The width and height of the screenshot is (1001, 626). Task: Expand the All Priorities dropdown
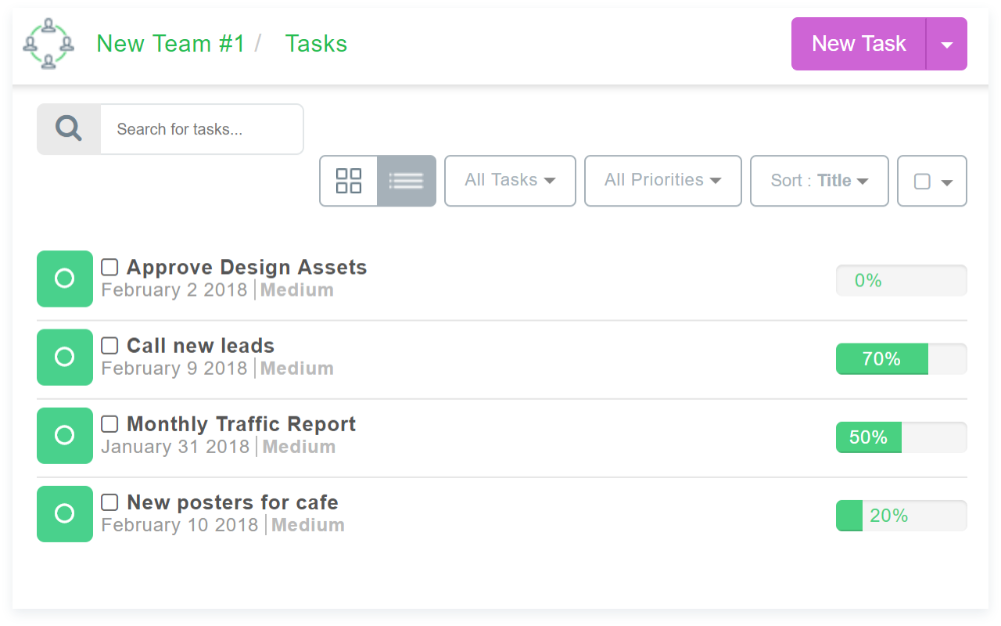point(662,181)
